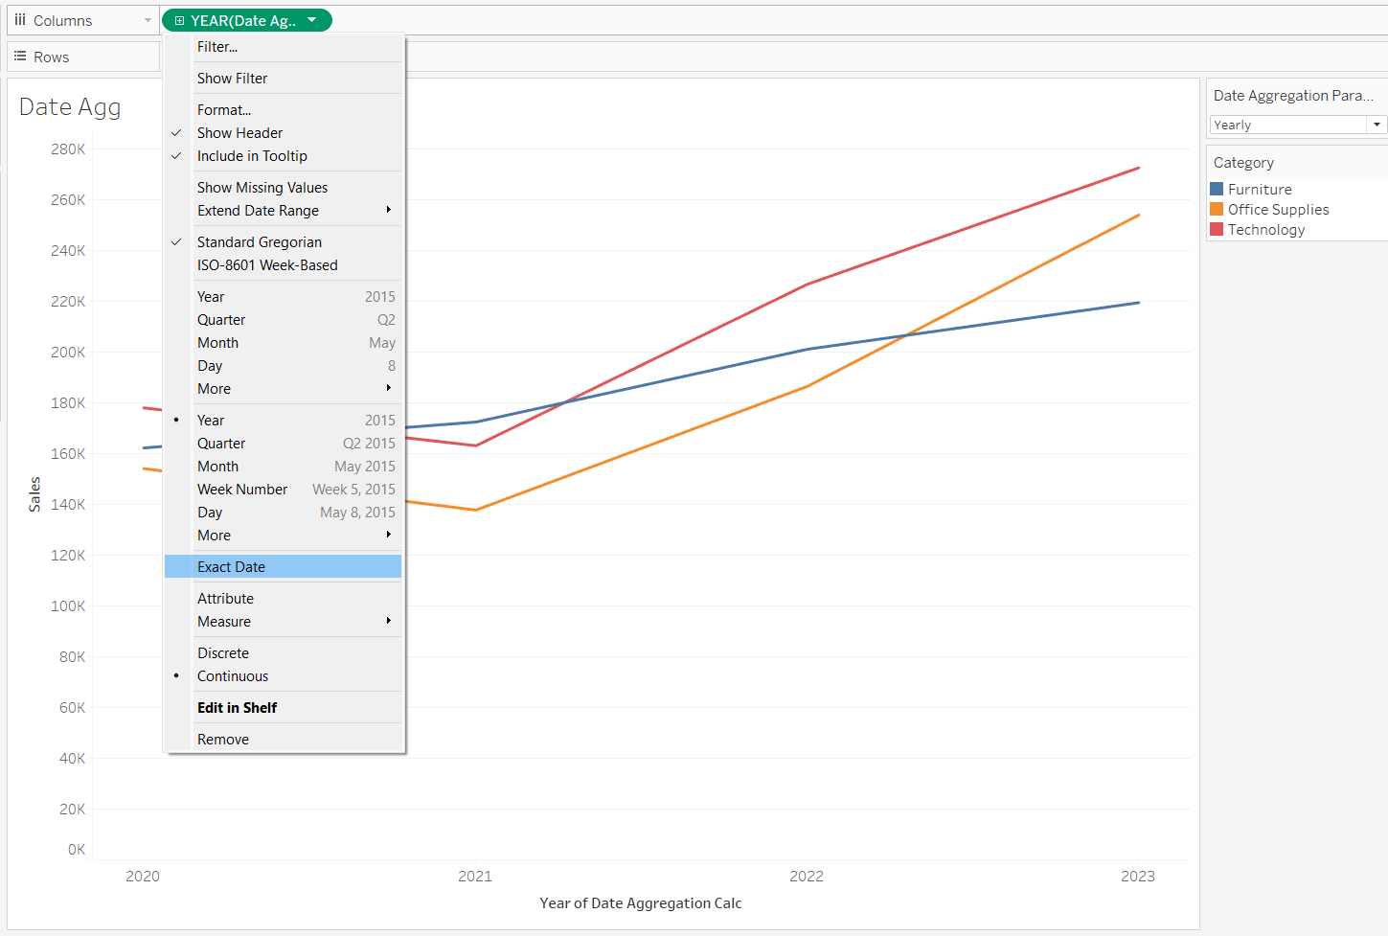Click the Technology red legend swatch
1388x936 pixels.
tap(1217, 230)
